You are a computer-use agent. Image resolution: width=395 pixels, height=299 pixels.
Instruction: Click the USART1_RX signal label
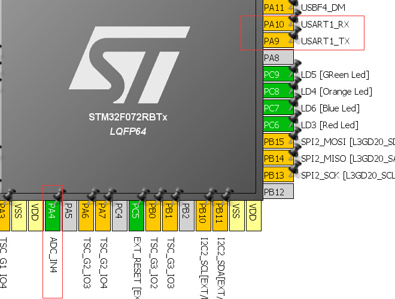point(325,25)
